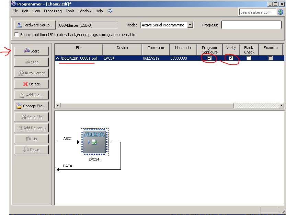Select the Altera EPCS4 chip icon
This screenshot has width=286, height=215.
(x=94, y=142)
